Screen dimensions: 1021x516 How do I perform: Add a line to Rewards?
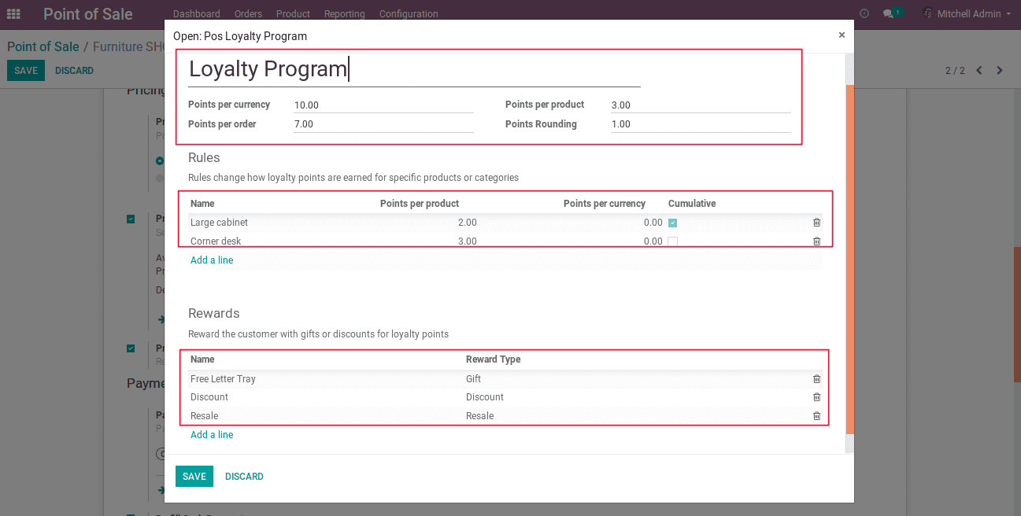[212, 435]
